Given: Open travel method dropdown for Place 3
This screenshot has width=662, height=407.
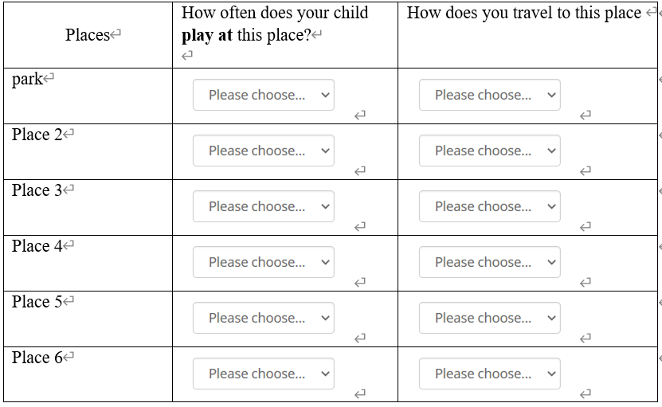Looking at the screenshot, I should [489, 206].
